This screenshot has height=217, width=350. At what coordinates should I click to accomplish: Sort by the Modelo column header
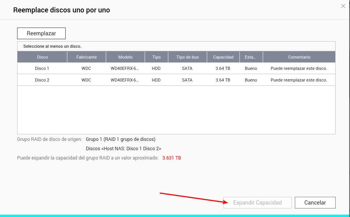tap(125, 57)
